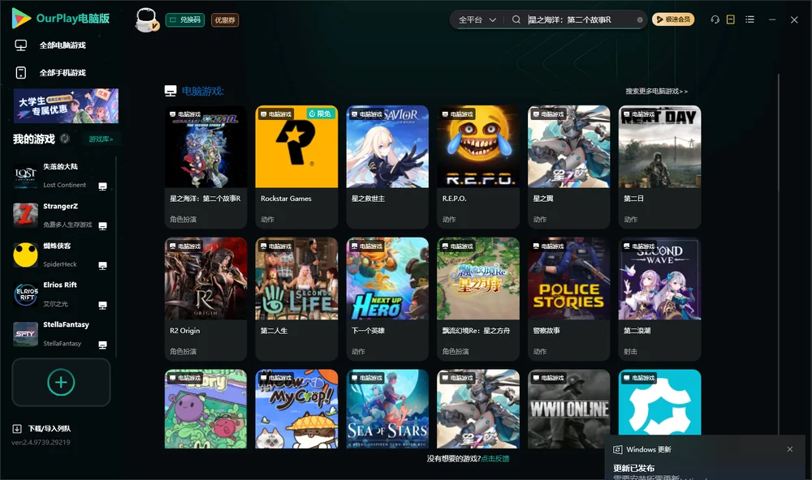
Task: Open the 极速会员 membership button
Action: [x=673, y=19]
